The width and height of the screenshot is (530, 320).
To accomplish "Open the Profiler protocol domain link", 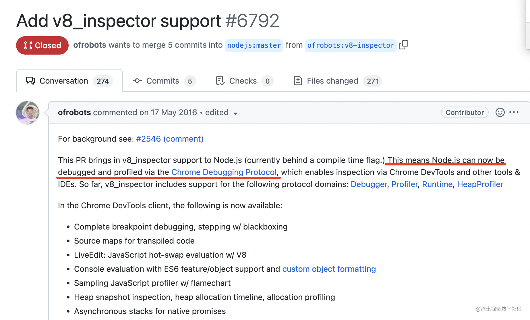I will coord(404,184).
